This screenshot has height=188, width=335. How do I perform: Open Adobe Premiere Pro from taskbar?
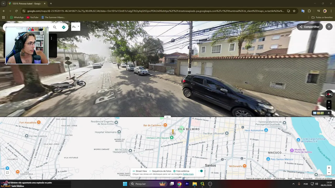187,184
